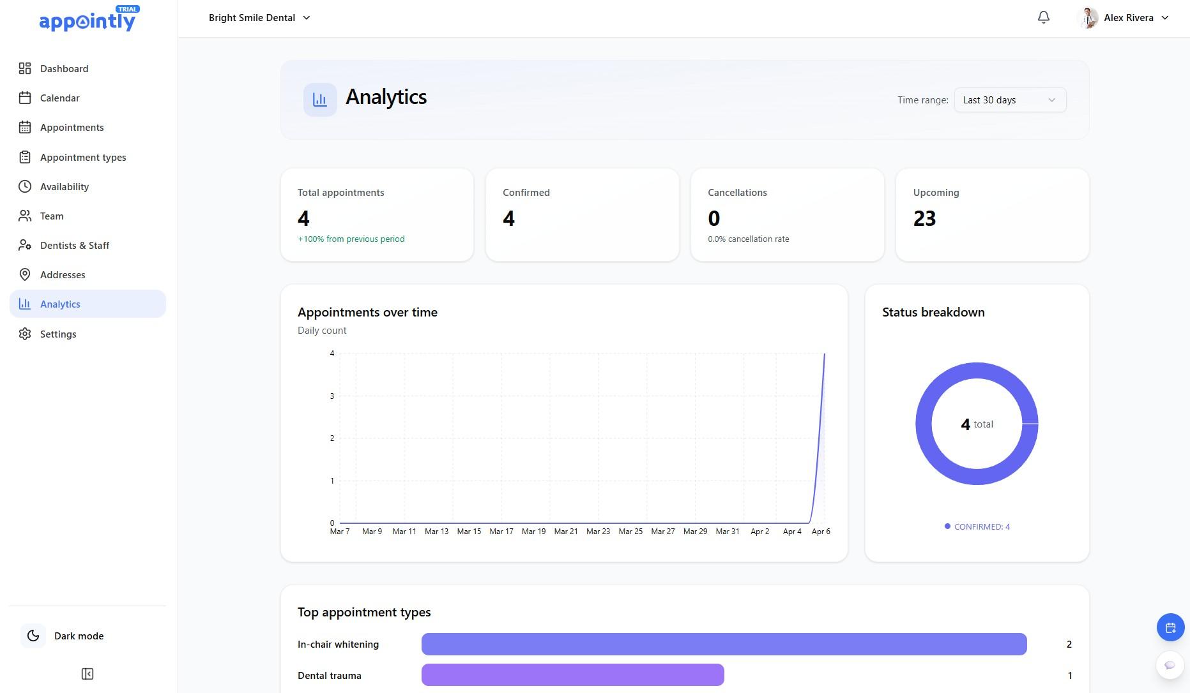1190x693 pixels.
Task: Click the notification bell icon
Action: pos(1043,17)
